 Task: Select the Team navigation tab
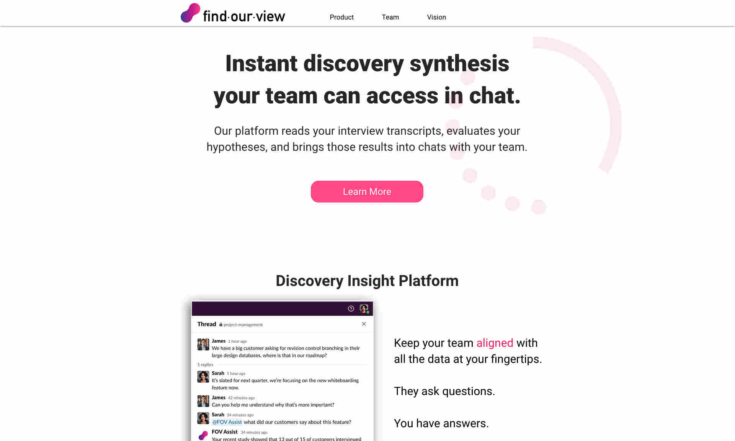point(390,17)
